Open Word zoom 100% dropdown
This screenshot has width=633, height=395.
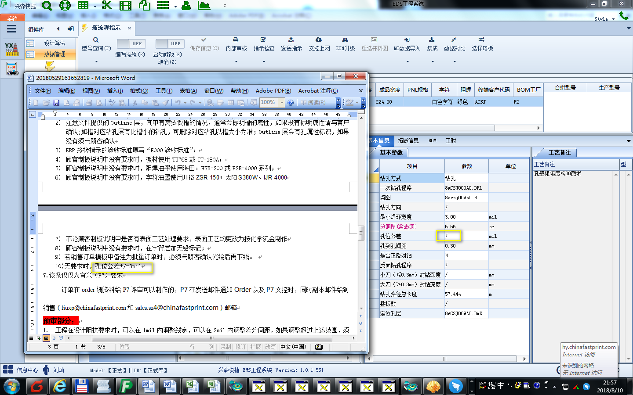282,103
